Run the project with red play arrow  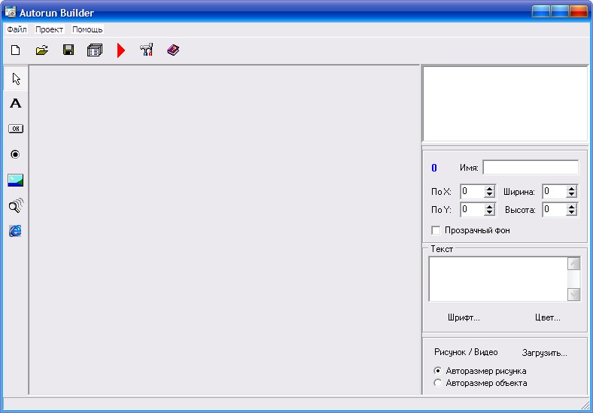[x=120, y=50]
